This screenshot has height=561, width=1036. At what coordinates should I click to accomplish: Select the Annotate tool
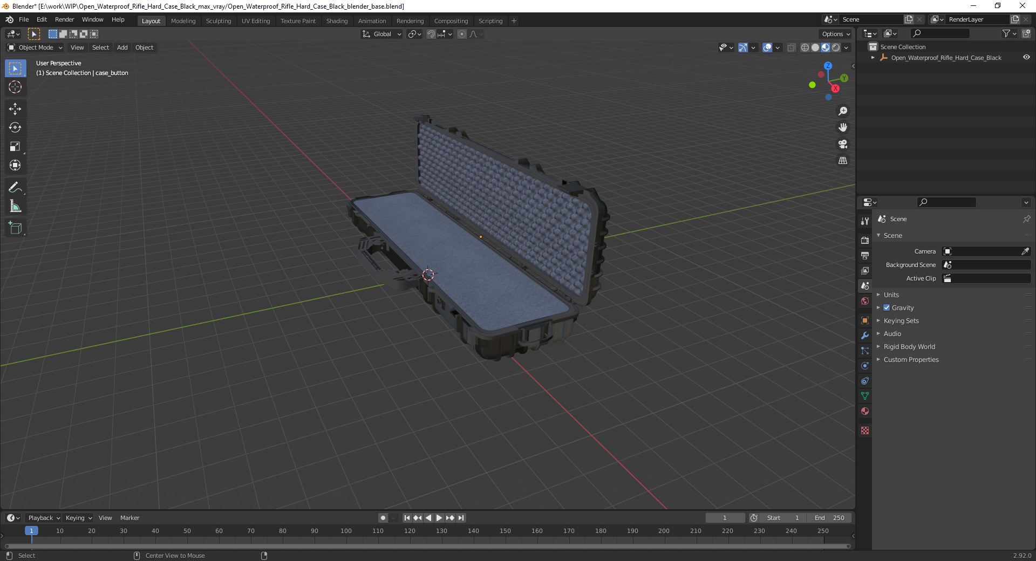click(15, 188)
